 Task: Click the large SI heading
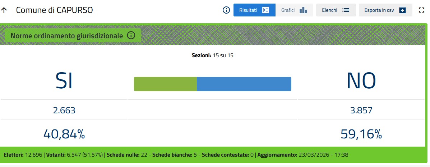point(64,81)
